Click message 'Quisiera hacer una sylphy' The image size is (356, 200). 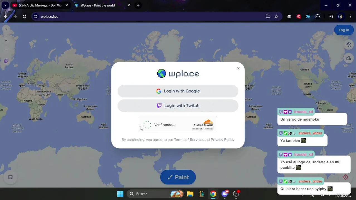pos(303,189)
